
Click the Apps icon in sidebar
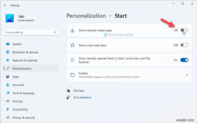point(8,77)
